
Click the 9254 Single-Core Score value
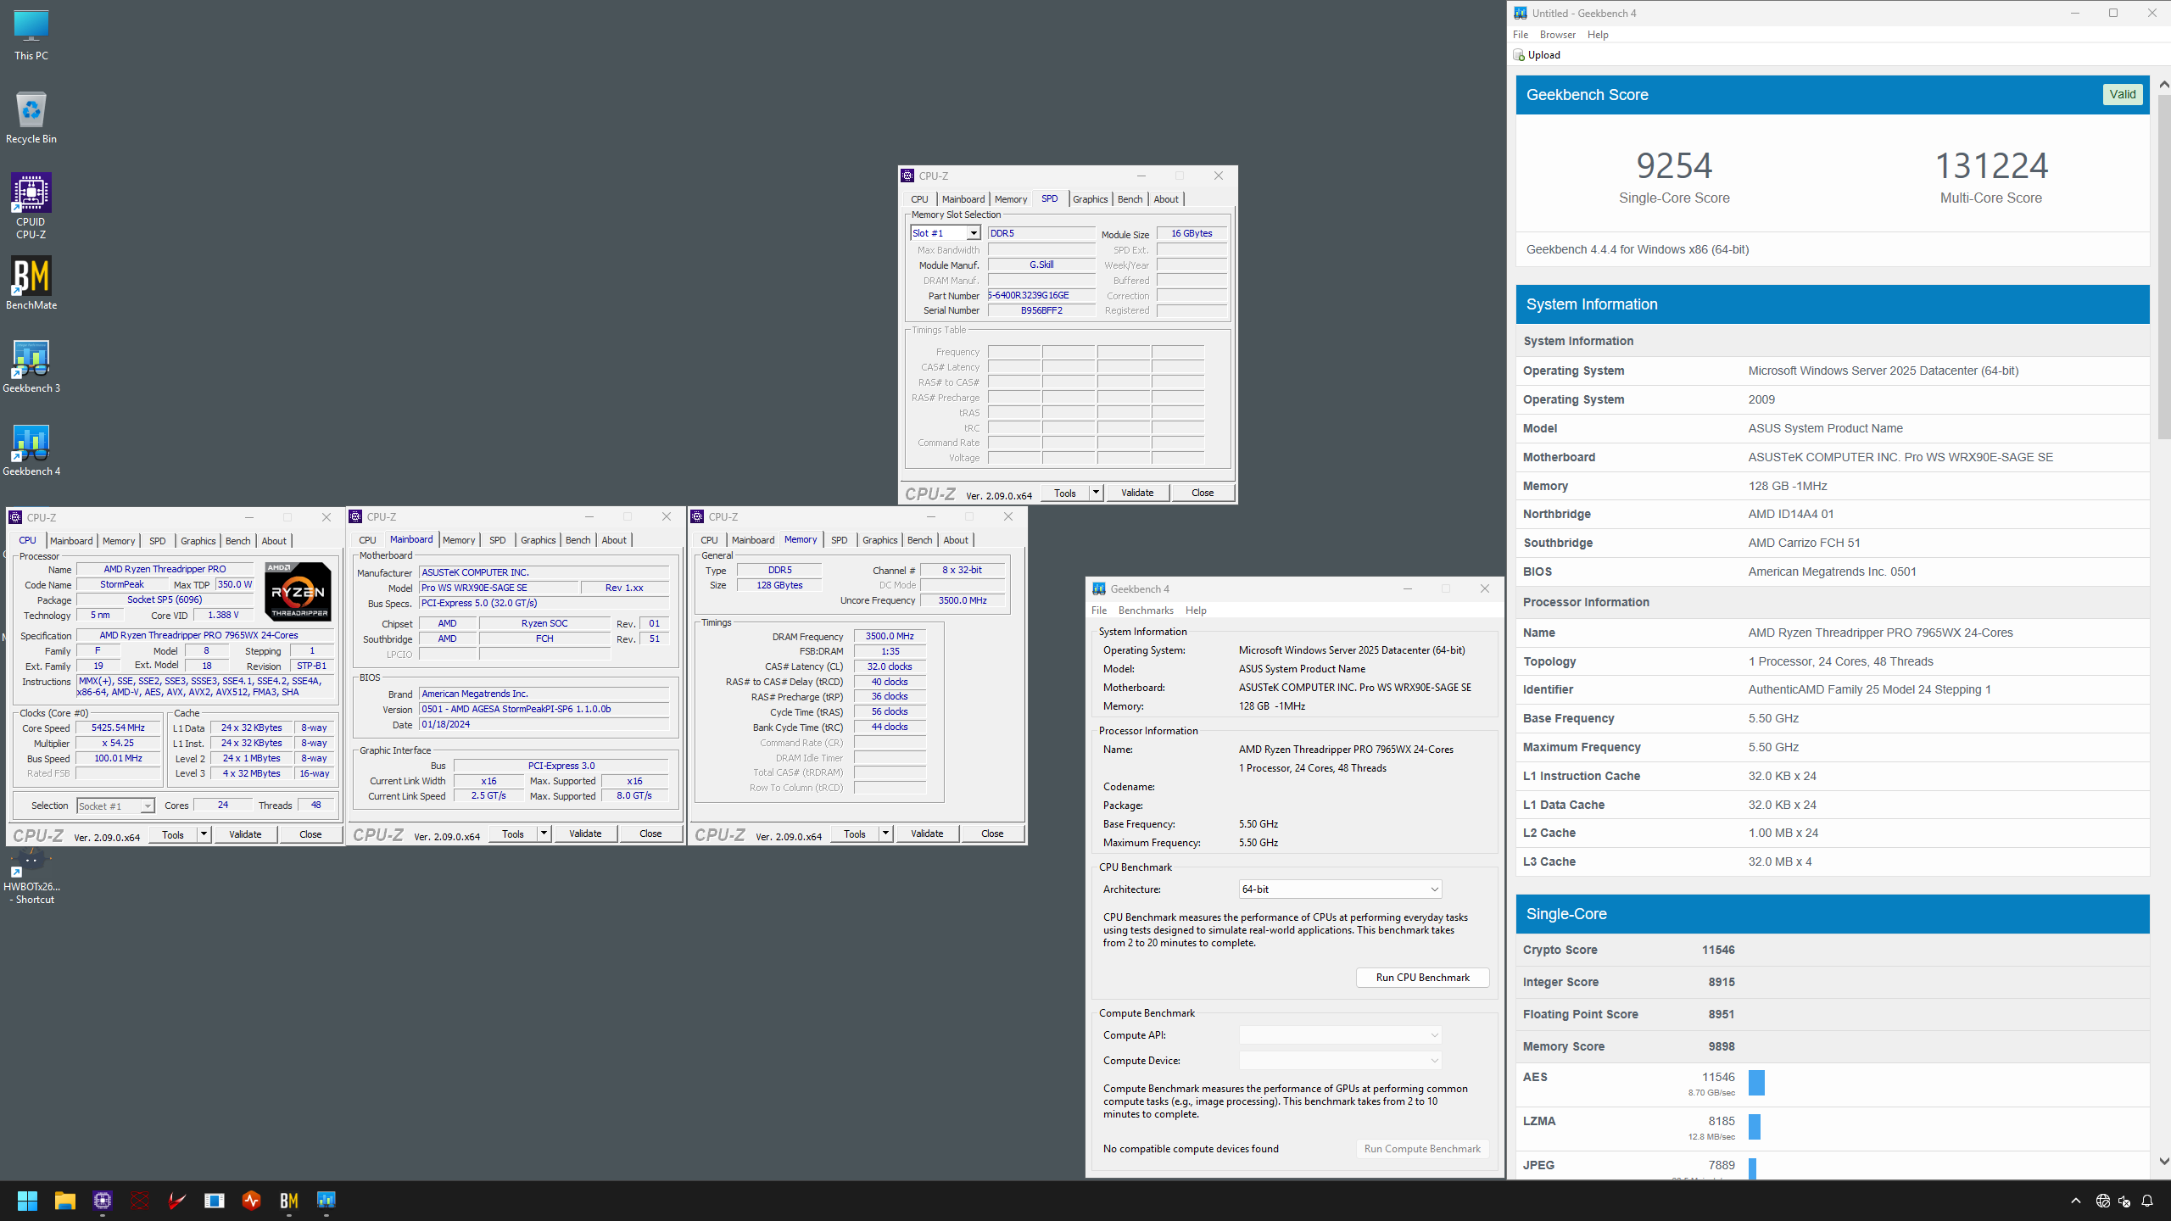coord(1674,165)
